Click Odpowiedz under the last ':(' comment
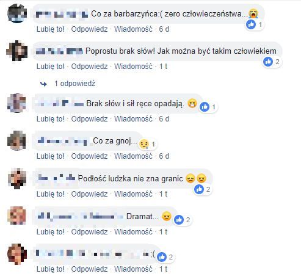Image resolution: width=301 pixels, height=279 pixels. [89, 269]
